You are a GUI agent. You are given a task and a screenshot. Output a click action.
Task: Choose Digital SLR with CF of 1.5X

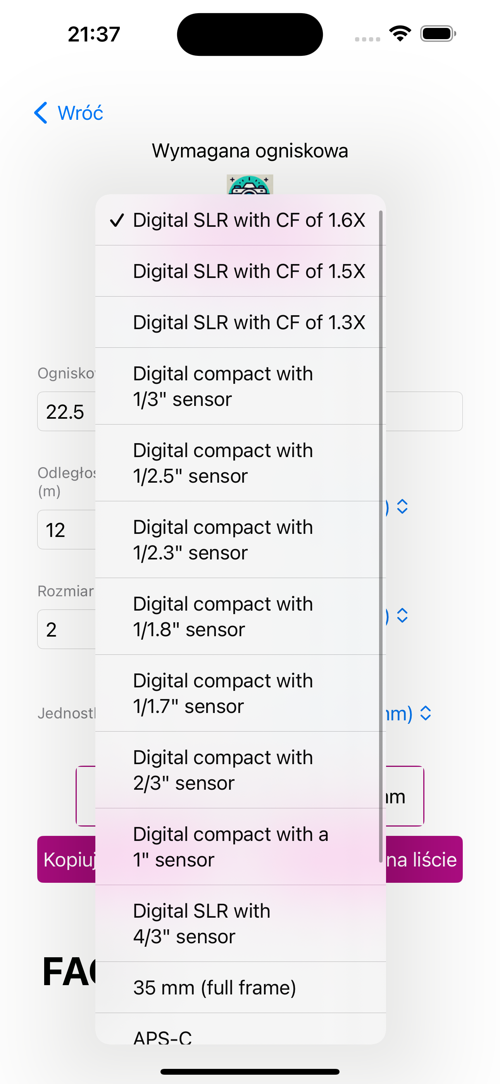pyautogui.click(x=240, y=271)
